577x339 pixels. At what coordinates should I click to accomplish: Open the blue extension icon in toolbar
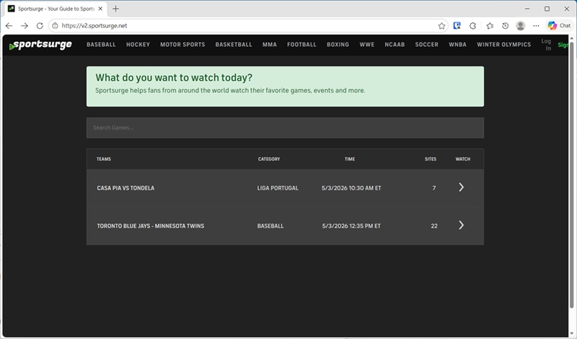(457, 26)
